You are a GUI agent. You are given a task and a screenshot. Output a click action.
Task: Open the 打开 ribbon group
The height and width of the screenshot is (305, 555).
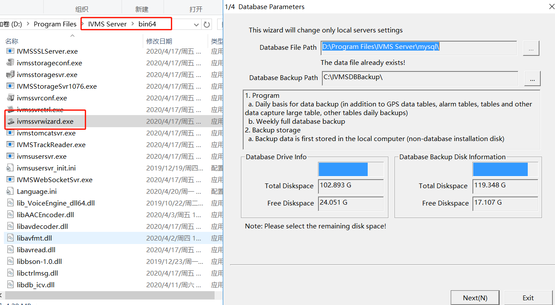click(196, 9)
